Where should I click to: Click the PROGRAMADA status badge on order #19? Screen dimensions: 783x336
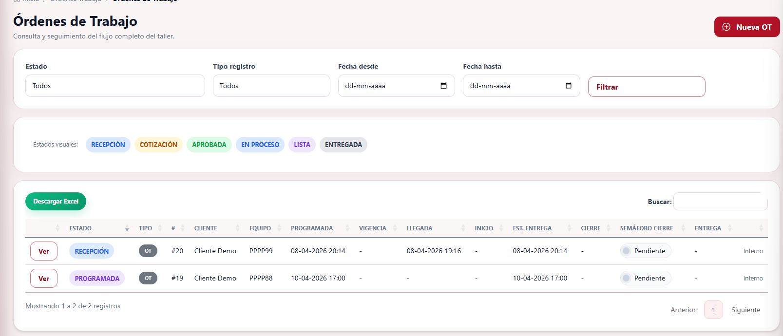[97, 279]
